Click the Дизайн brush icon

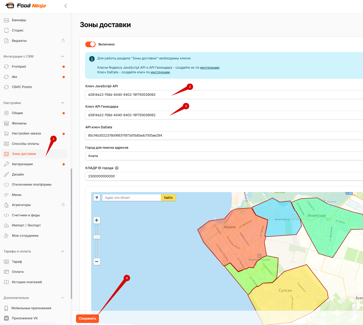(6, 175)
